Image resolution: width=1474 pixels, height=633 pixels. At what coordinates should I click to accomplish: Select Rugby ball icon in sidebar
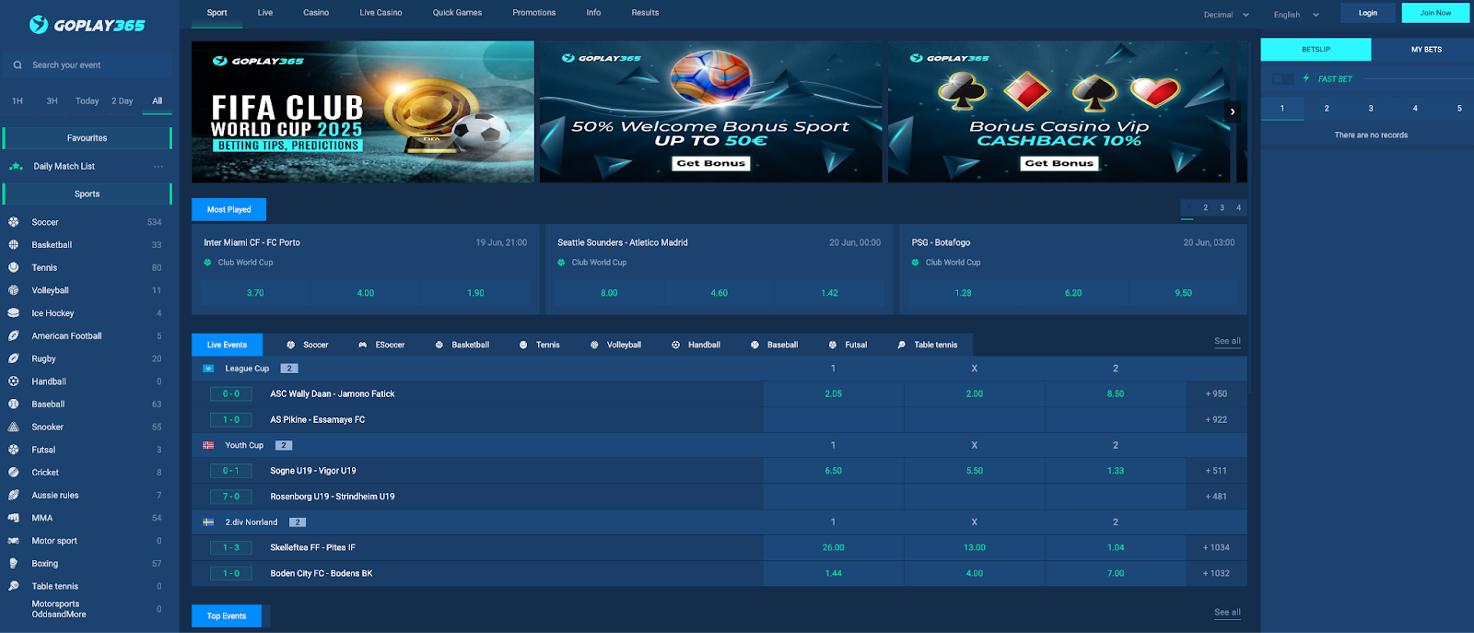pos(14,358)
